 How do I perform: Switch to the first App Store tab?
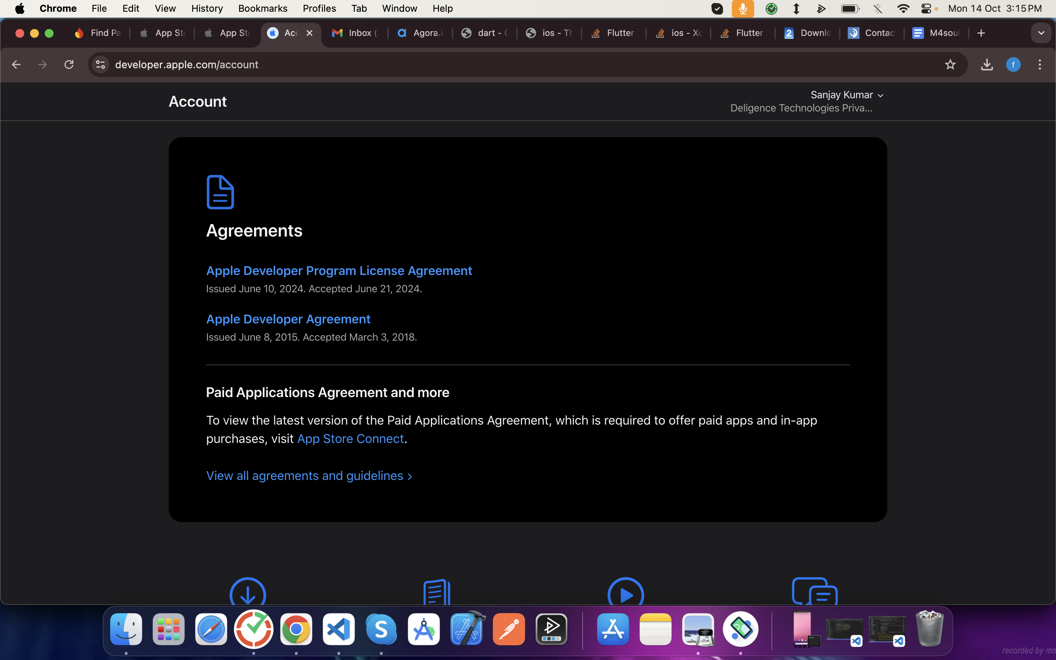pos(162,33)
